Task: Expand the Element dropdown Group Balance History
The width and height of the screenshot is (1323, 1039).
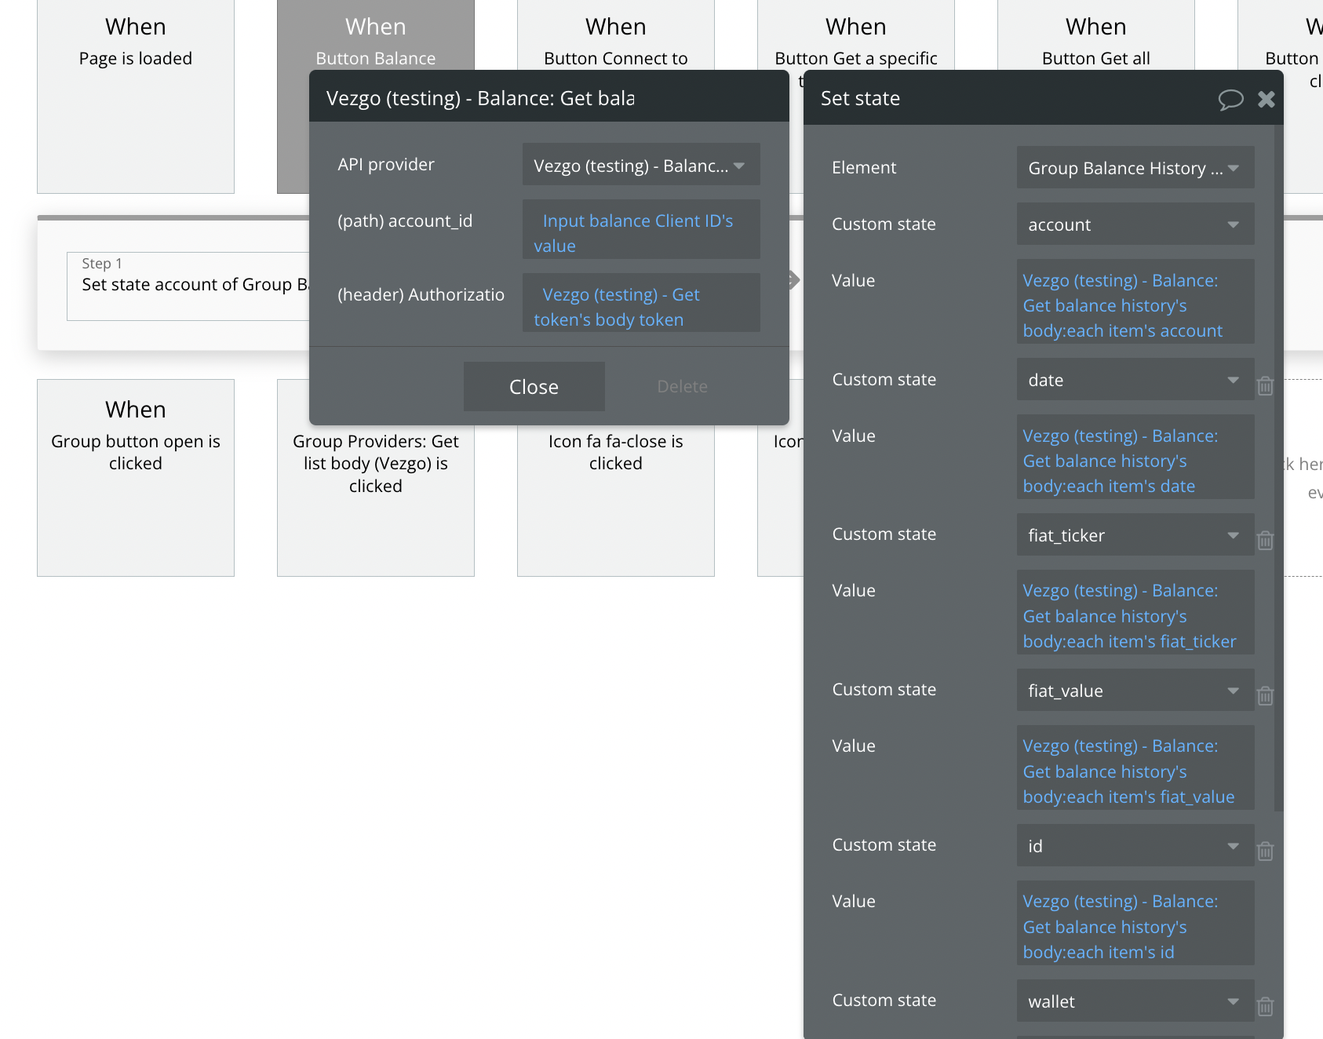Action: pyautogui.click(x=1135, y=168)
